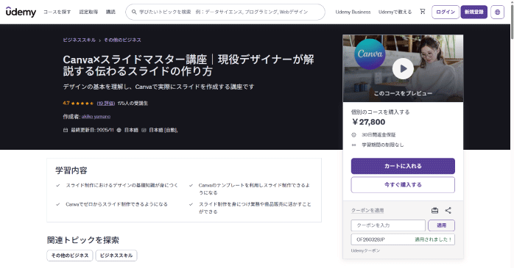This screenshot has width=514, height=268.
Task: Open the 19 評価 ratings link
Action: [x=106, y=104]
